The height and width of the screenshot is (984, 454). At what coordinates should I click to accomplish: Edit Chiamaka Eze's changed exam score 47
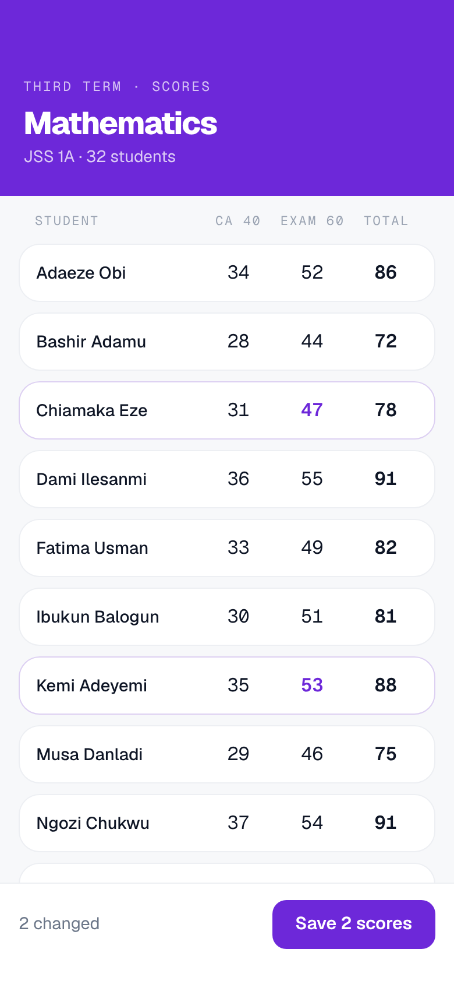[x=312, y=410]
